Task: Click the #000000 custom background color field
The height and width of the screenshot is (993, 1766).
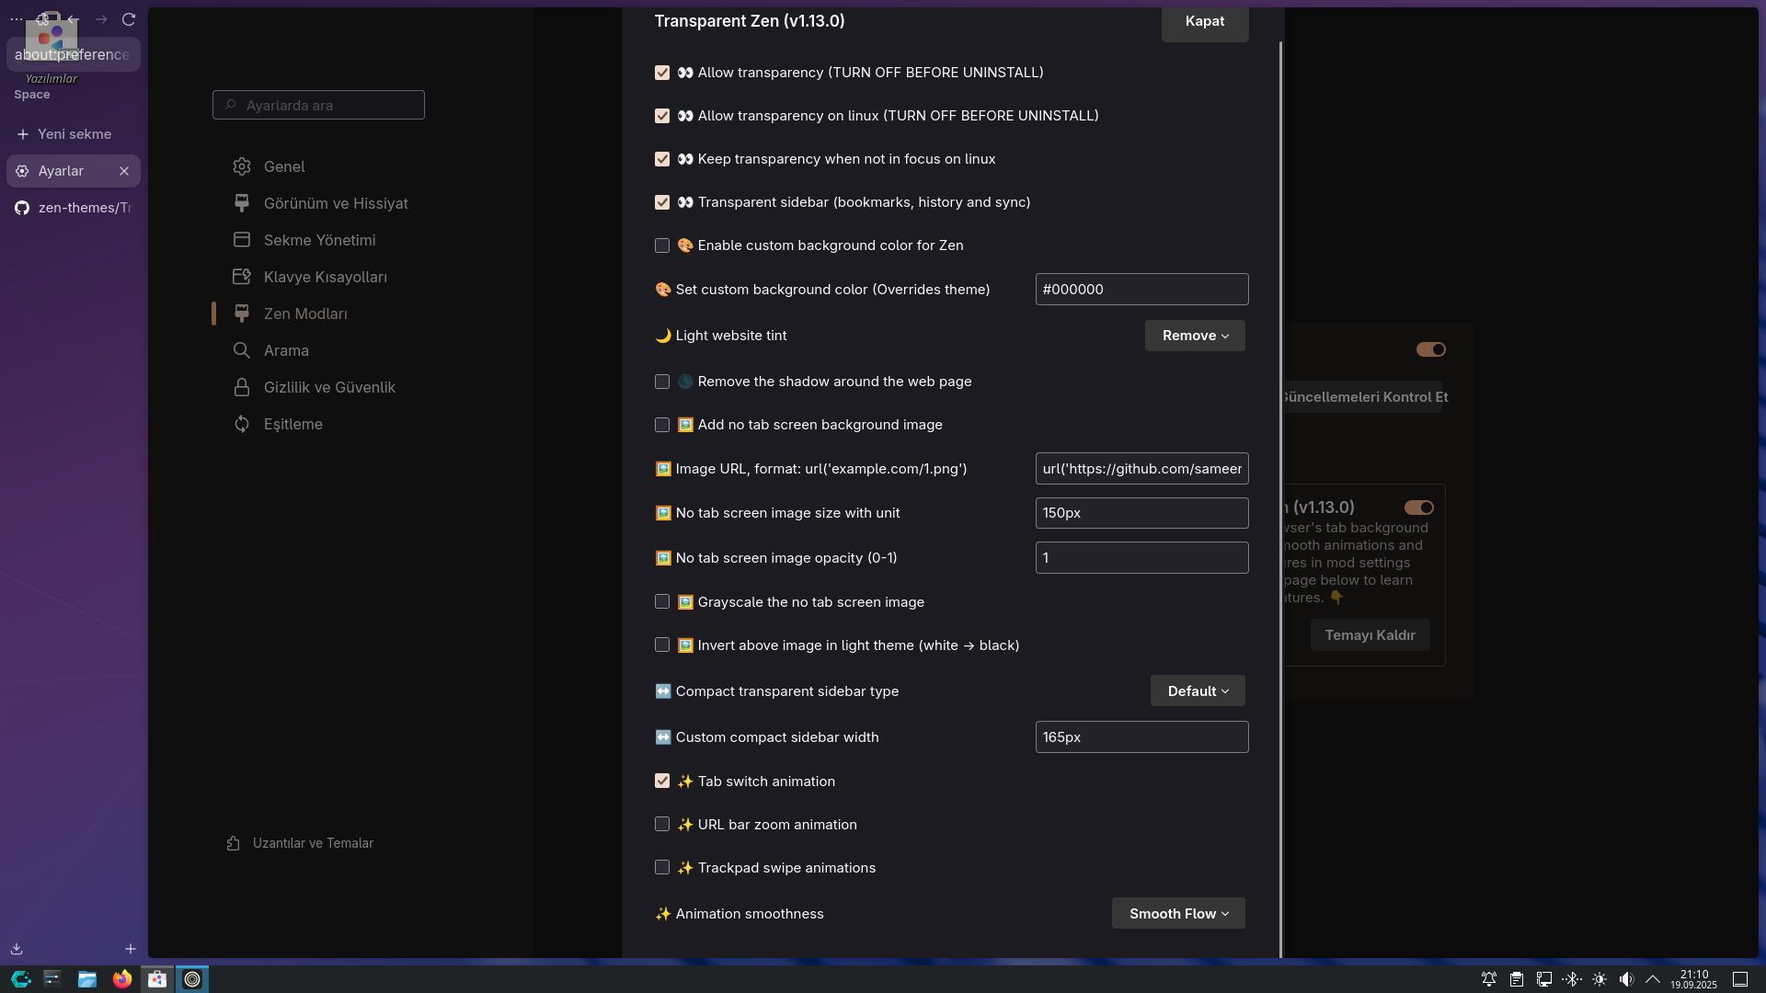Action: point(1141,289)
